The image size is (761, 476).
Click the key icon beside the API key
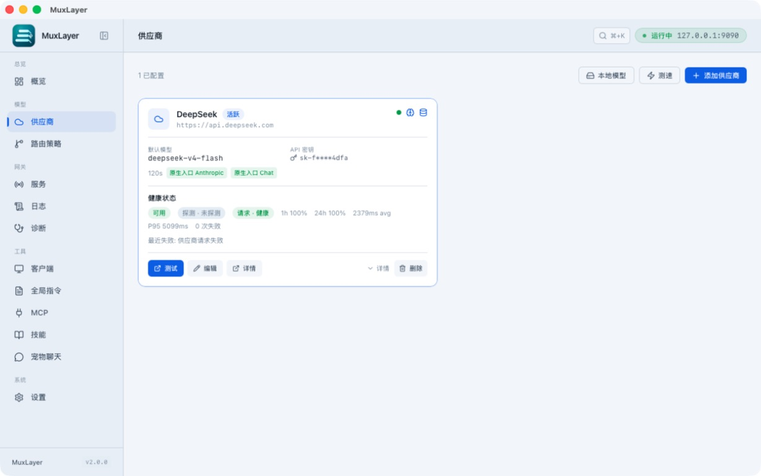tap(294, 158)
